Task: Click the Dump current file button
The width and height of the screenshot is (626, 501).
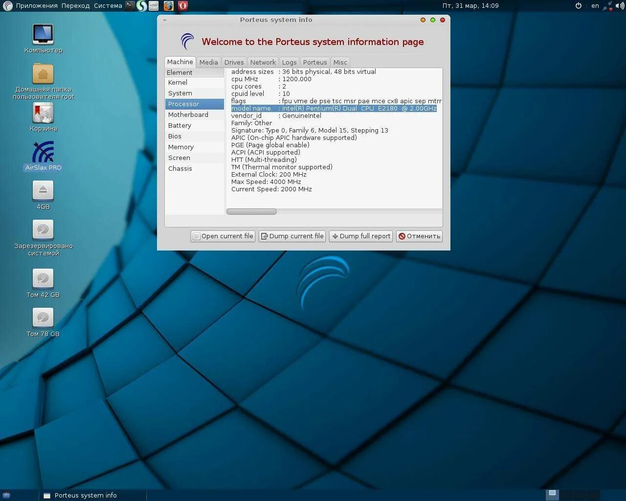Action: (x=292, y=236)
